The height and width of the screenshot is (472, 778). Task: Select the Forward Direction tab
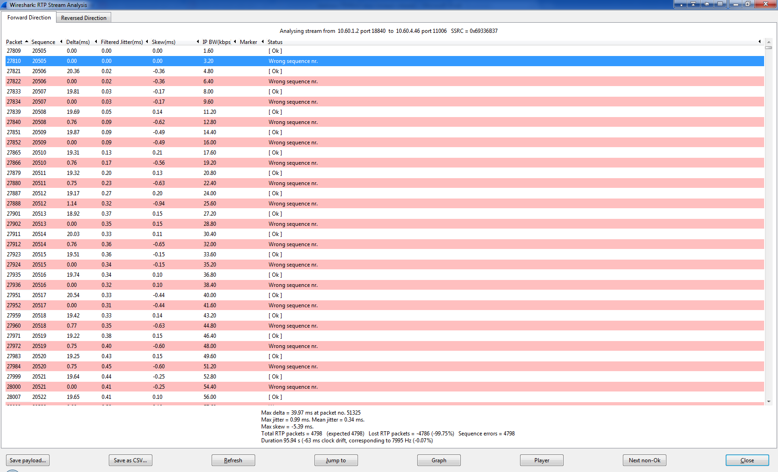(x=29, y=18)
